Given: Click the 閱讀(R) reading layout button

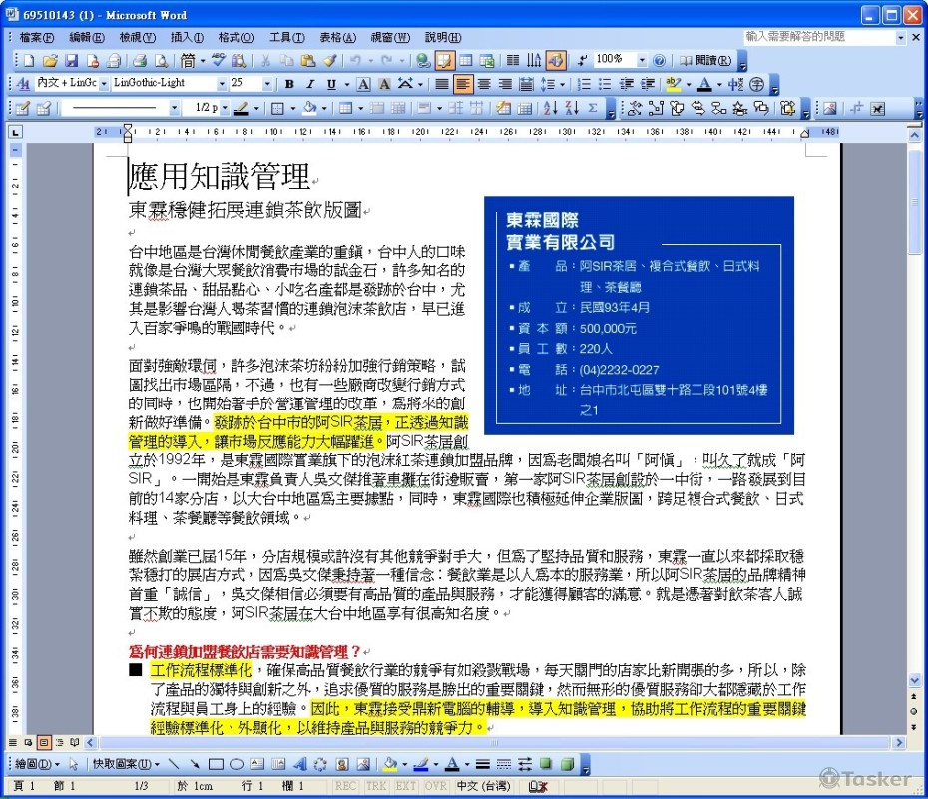Looking at the screenshot, I should coord(705,60).
